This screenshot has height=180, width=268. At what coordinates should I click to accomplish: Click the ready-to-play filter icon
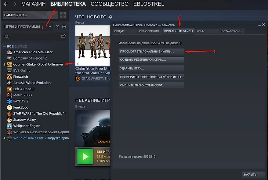[64, 27]
